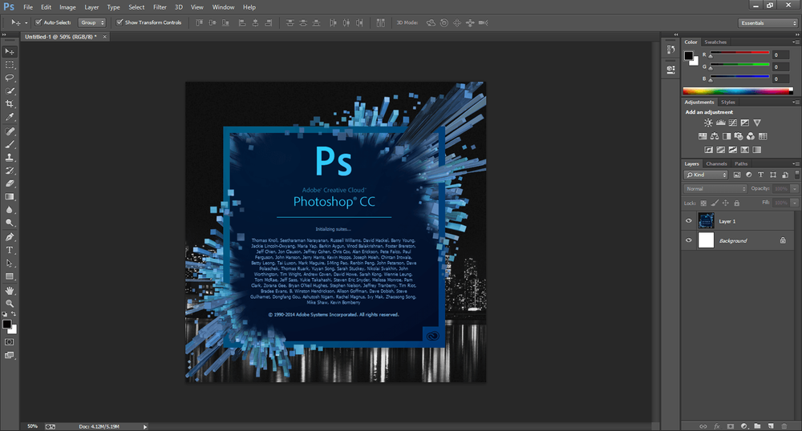
Task: Open the Fill dropdown arrow
Action: tap(794, 203)
